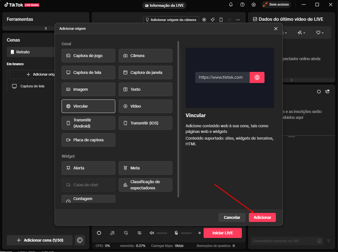The image size is (338, 252).
Task: Expand the Ferramentas panel chevron
Action: pos(46,28)
